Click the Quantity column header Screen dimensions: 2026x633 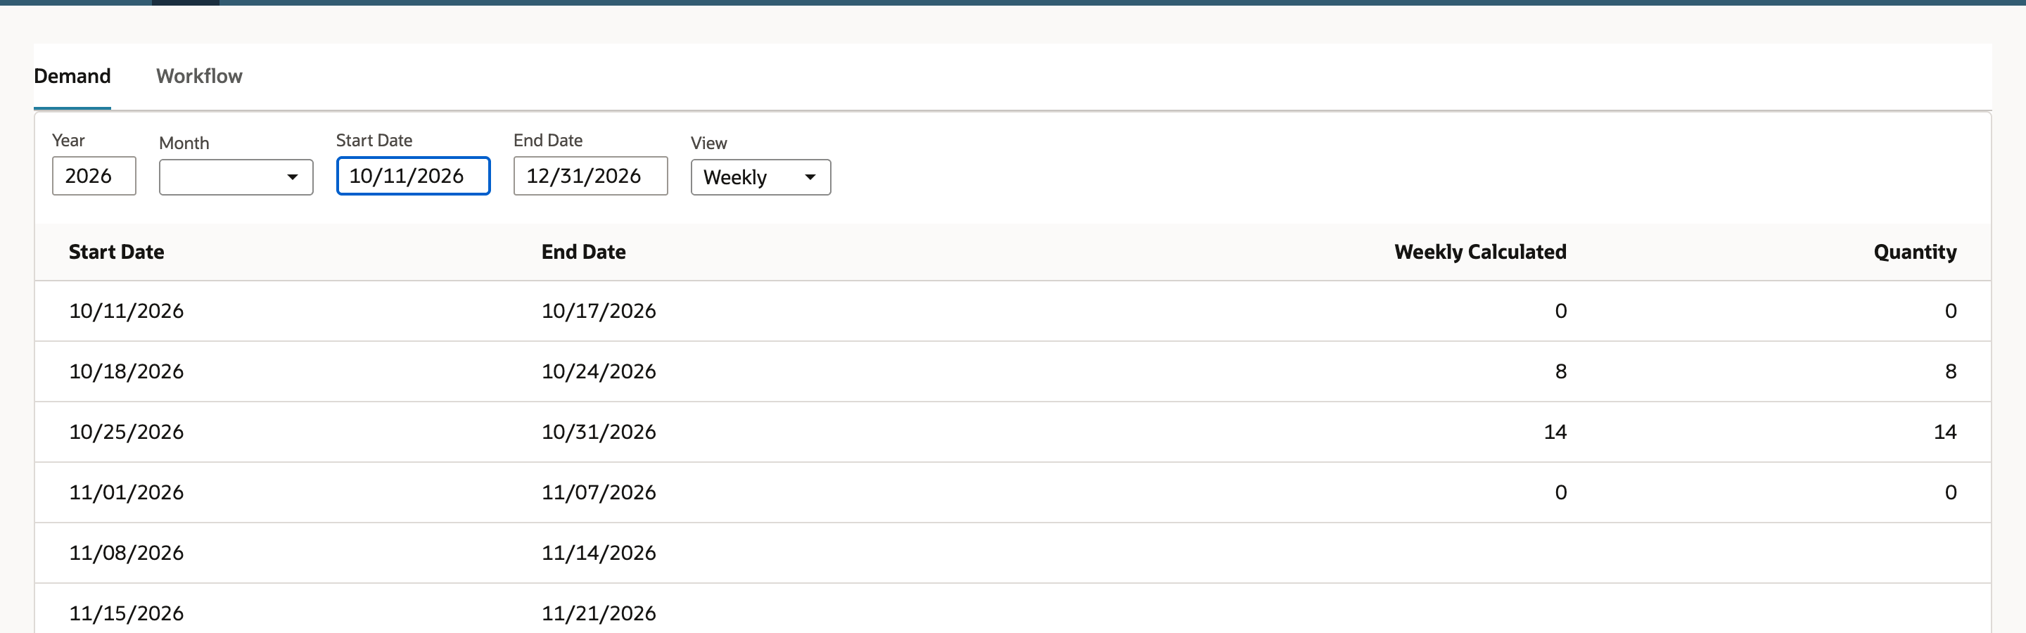pyautogui.click(x=1915, y=252)
